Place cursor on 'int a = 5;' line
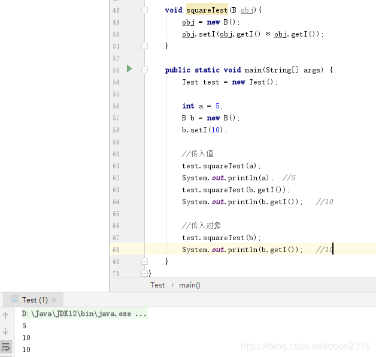 [x=202, y=106]
